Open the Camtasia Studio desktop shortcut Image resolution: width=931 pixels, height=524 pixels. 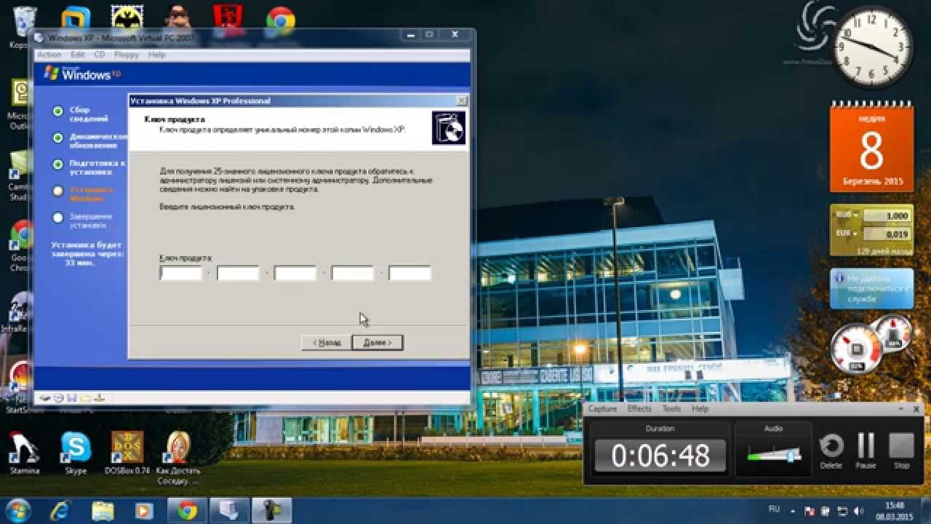coord(19,175)
